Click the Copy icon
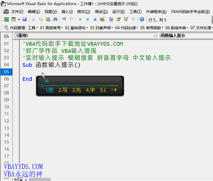 41,20
